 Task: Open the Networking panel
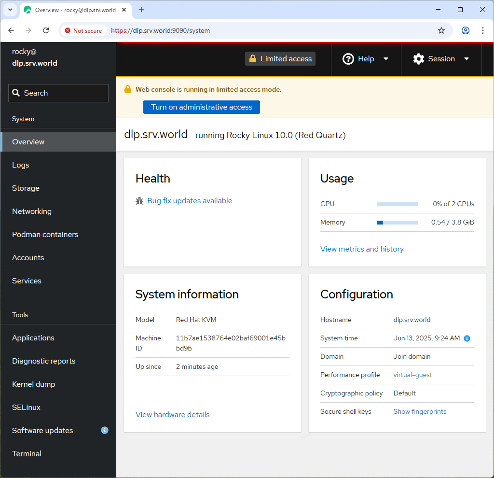32,211
